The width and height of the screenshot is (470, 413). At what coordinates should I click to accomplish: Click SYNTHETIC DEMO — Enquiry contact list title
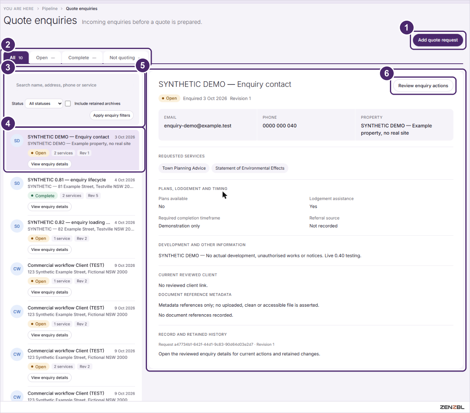point(69,137)
